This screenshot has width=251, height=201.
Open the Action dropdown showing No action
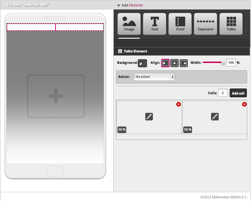(154, 77)
